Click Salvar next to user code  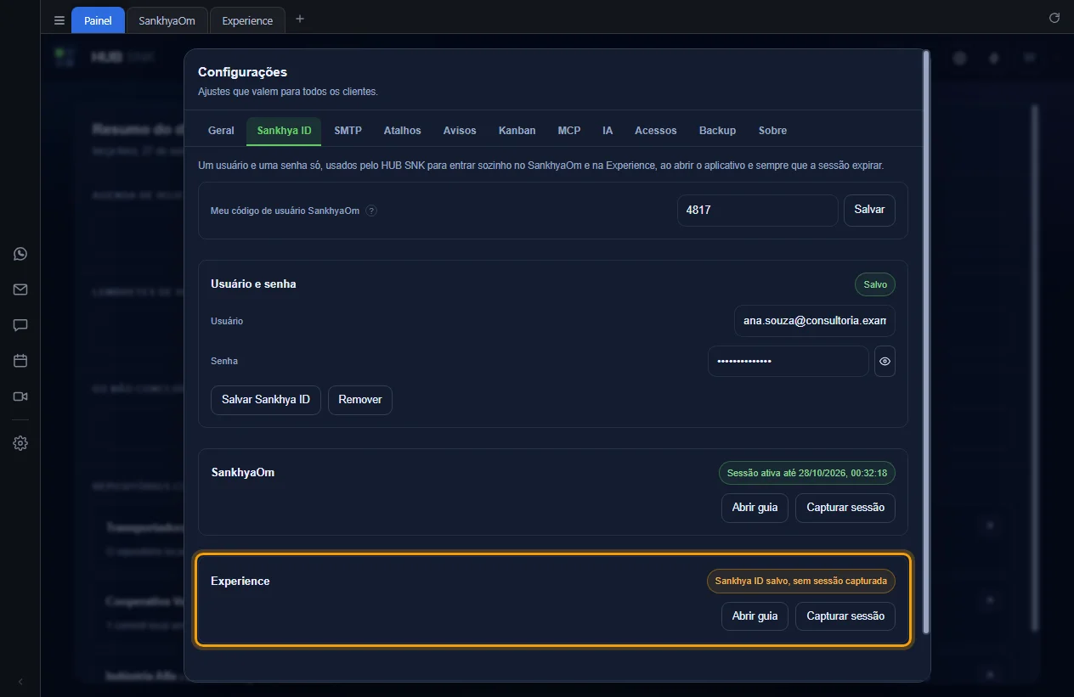tap(869, 211)
